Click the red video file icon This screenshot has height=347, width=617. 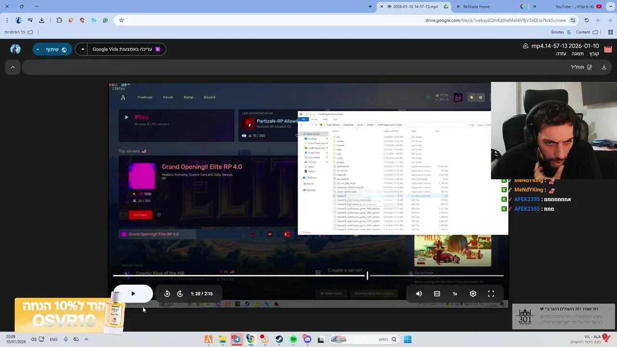click(608, 49)
